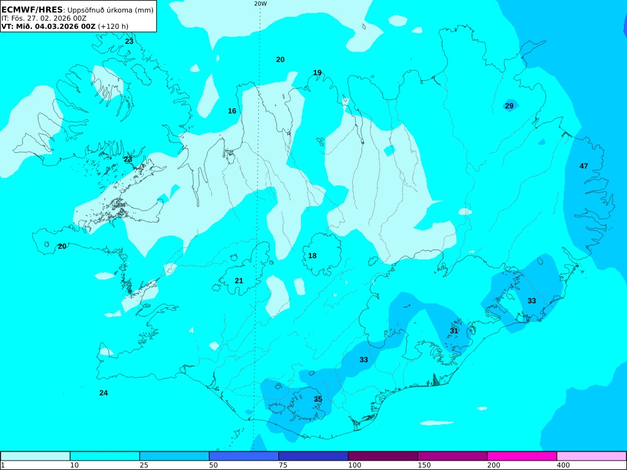Click the 29 precipitation value on the map

click(x=509, y=106)
